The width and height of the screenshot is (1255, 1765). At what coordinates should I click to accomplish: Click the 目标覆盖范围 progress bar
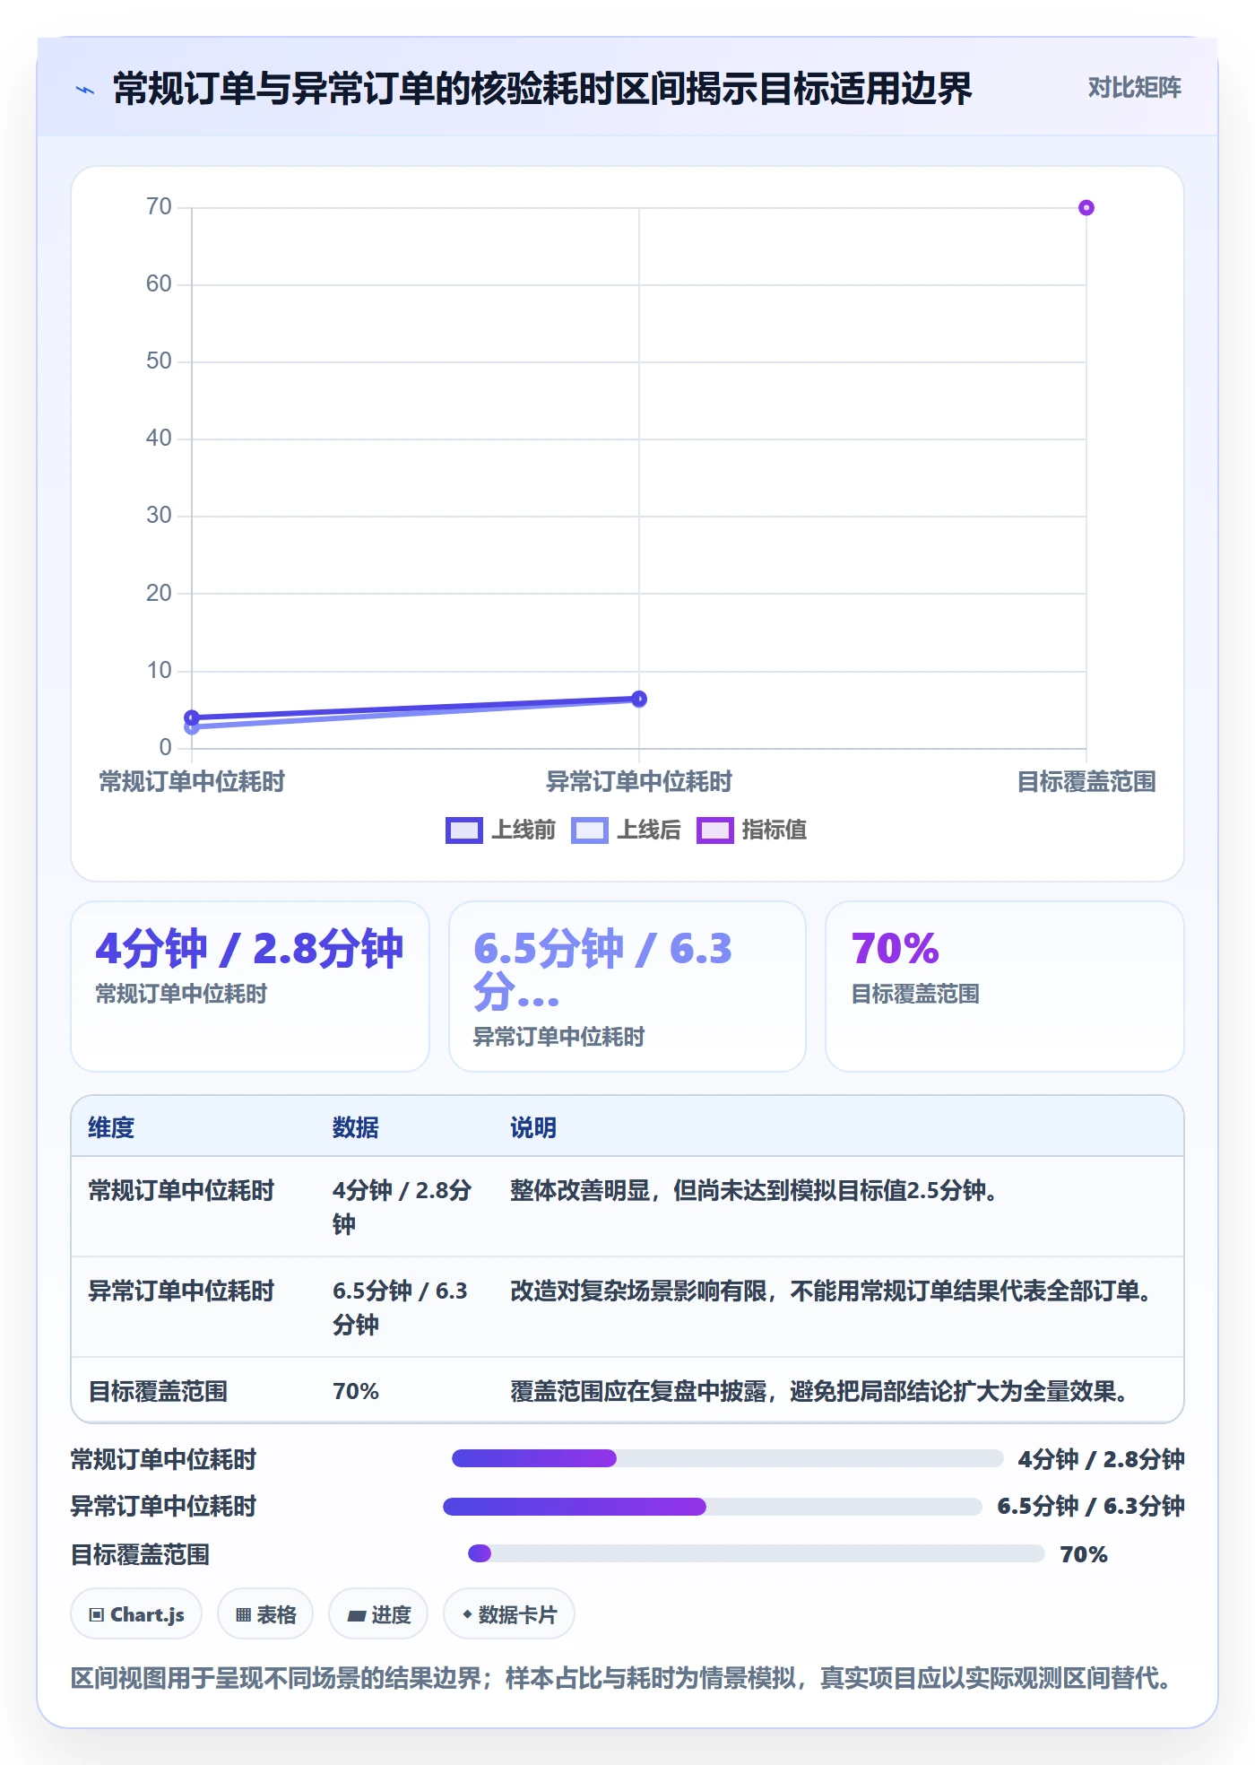(756, 1553)
